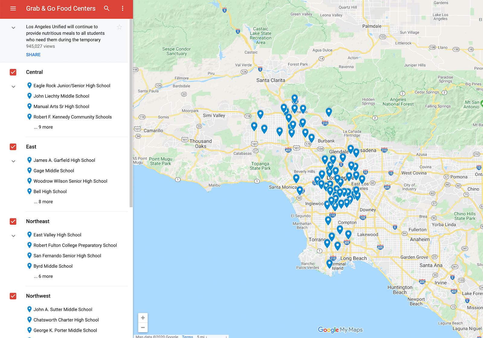483x338 pixels.
Task: Zoom out on the map
Action: [x=143, y=327]
